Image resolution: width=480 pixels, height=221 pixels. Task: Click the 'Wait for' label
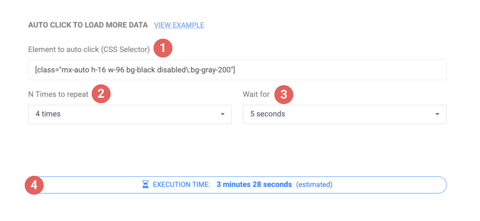pyautogui.click(x=256, y=94)
